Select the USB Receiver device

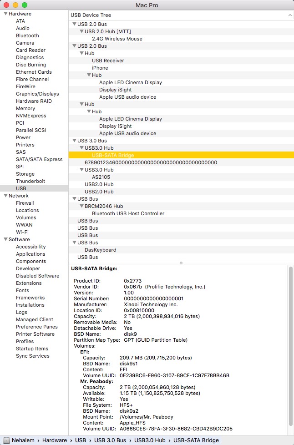181,61
